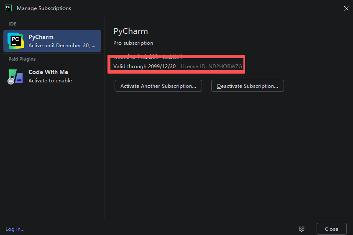Click the PyCharm heading in the details pane

130,31
